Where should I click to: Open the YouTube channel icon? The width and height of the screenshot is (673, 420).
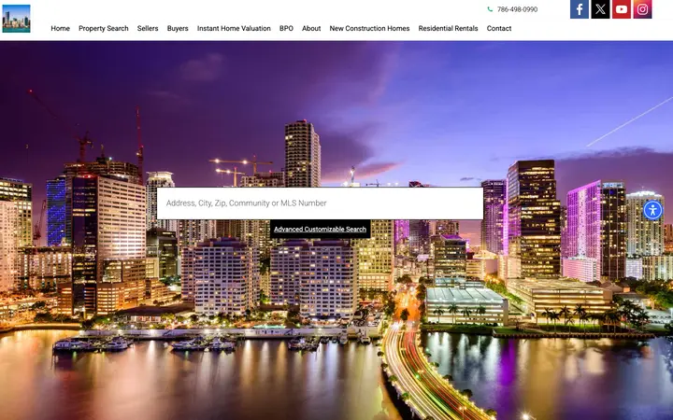click(x=621, y=9)
